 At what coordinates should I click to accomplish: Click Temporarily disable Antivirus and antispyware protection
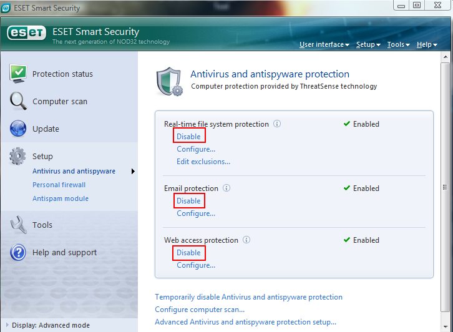(x=248, y=297)
